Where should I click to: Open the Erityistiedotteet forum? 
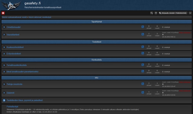[14, 54]
